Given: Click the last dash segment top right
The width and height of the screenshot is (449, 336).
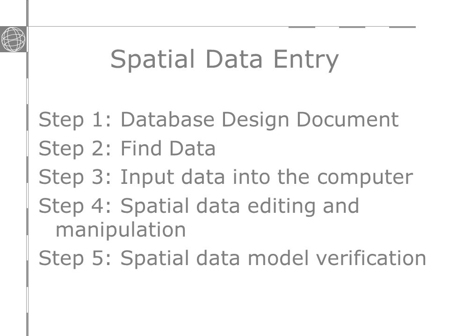Looking at the screenshot, I should 402,27.
